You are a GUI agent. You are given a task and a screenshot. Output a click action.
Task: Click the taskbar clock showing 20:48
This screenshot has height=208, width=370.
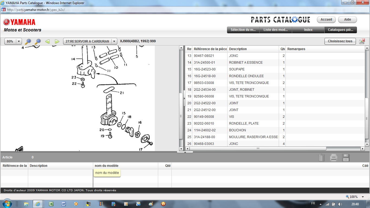(355, 204)
